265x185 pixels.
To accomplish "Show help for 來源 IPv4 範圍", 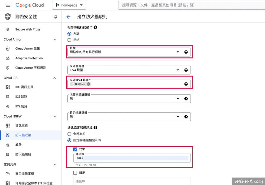I will [x=186, y=84].
